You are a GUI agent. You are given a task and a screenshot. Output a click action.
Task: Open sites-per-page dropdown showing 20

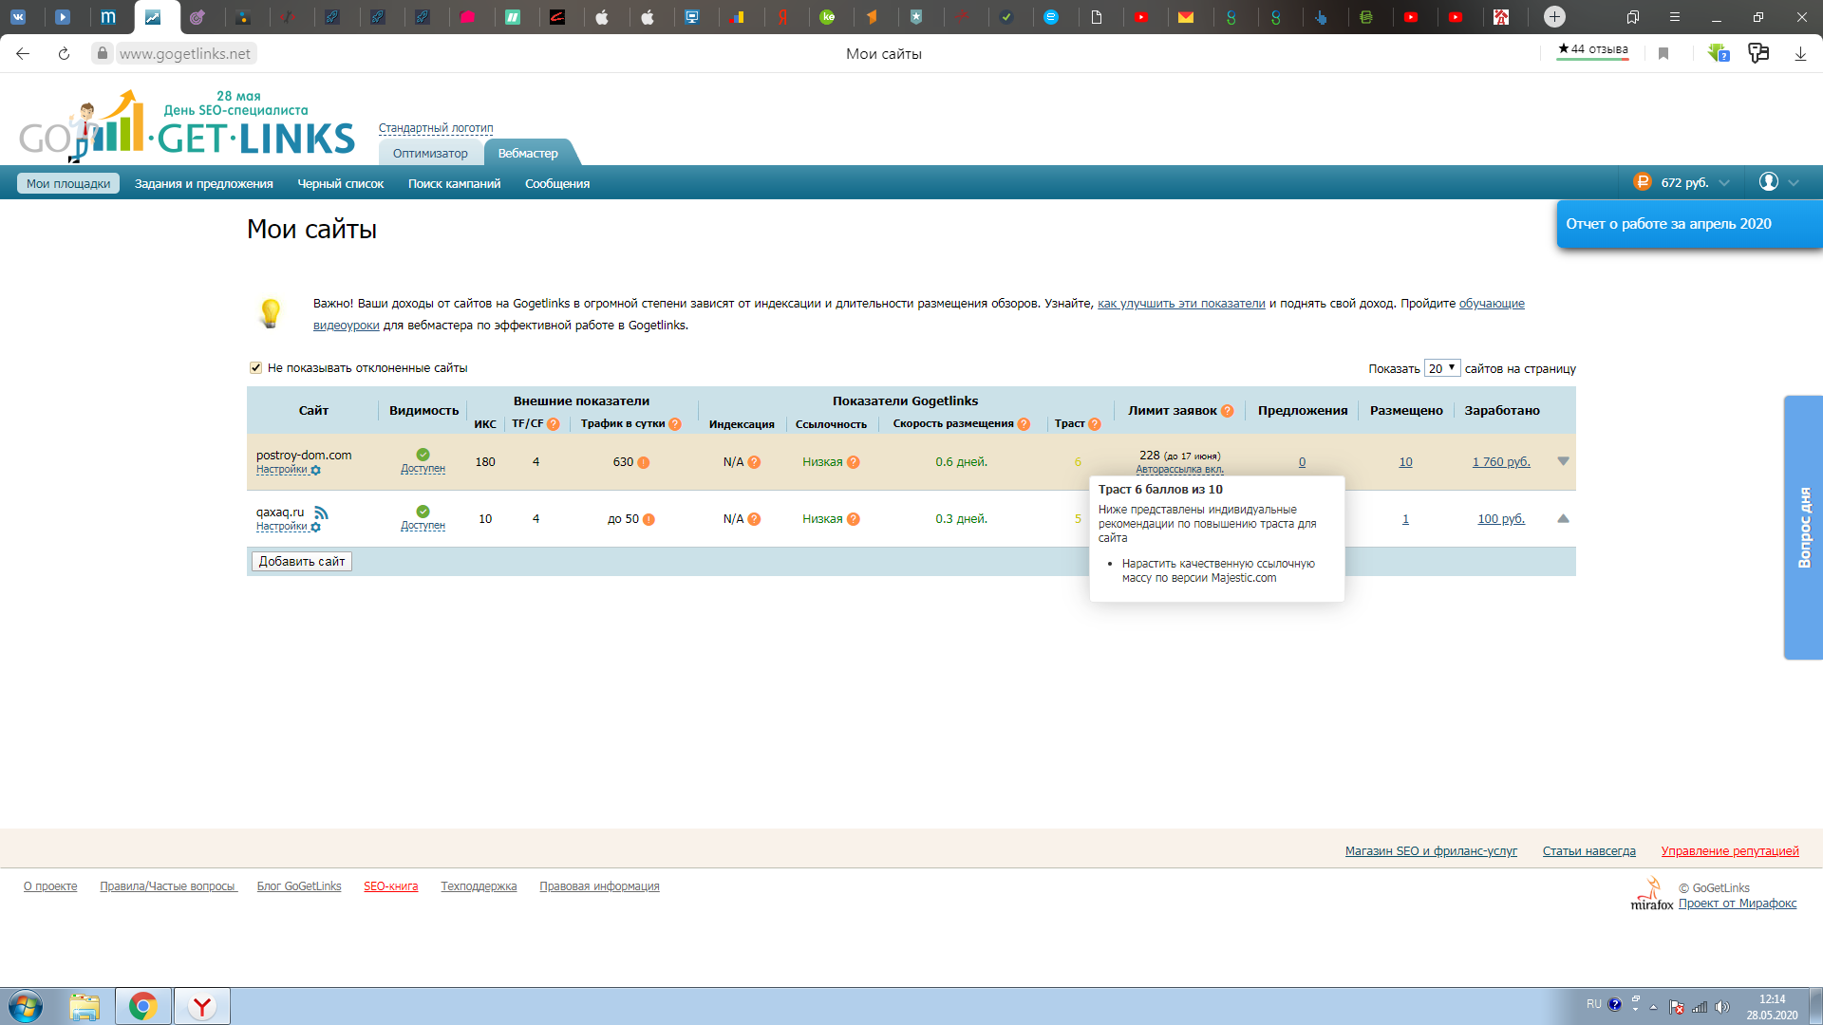1441,368
